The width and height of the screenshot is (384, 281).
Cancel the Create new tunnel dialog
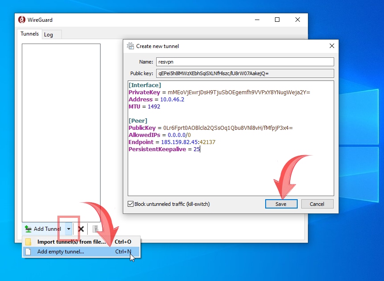(317, 204)
